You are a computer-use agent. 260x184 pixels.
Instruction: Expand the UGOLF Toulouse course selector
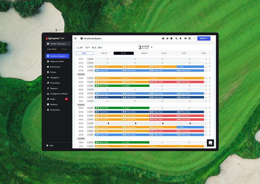[x=58, y=44]
